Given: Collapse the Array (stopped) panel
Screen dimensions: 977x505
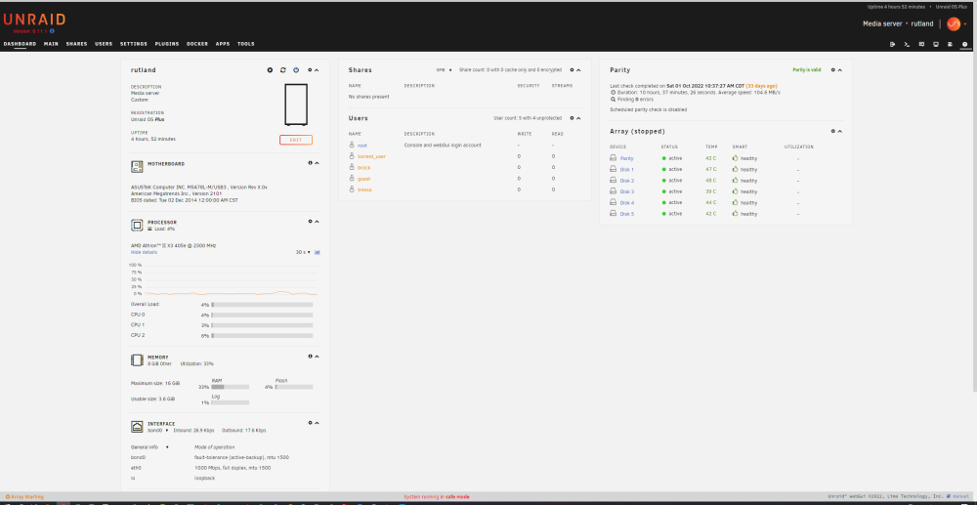Looking at the screenshot, I should click(840, 132).
